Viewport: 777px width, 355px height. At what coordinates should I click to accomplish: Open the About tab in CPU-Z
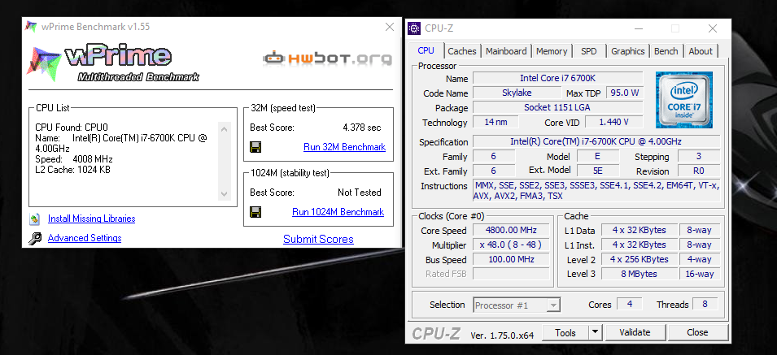[701, 51]
